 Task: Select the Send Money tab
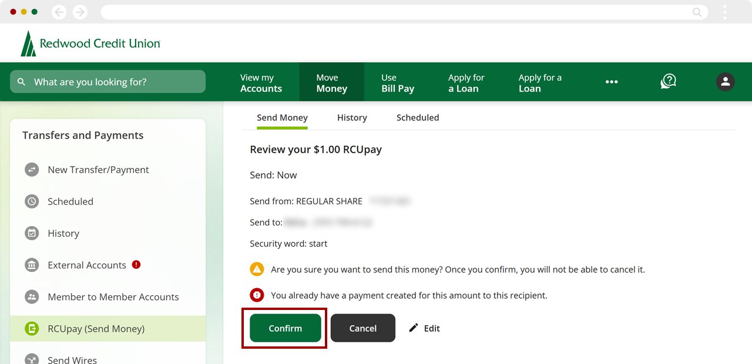tap(282, 117)
